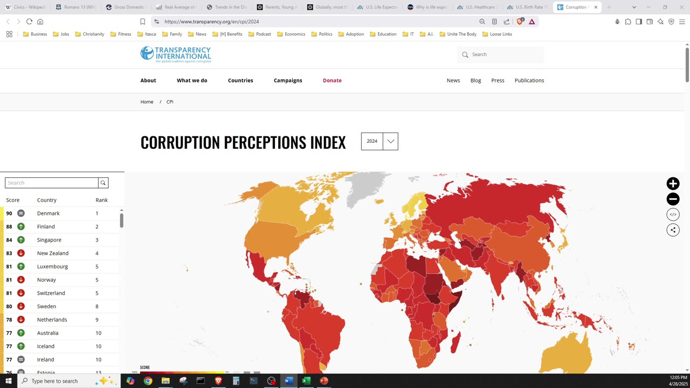Open the Brave wallet icon
Image resolution: width=690 pixels, height=388 pixels.
tap(650, 22)
